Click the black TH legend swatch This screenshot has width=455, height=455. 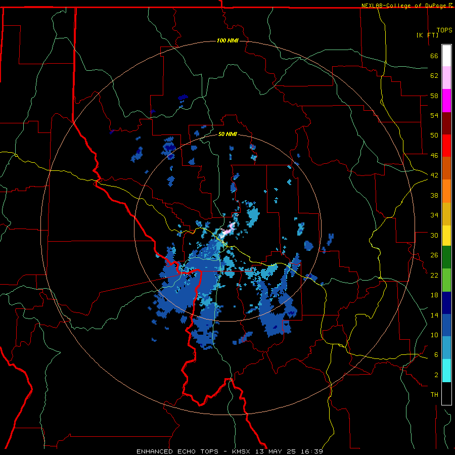446,393
